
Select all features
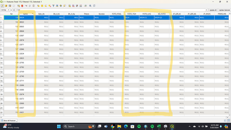(x=42, y=6)
